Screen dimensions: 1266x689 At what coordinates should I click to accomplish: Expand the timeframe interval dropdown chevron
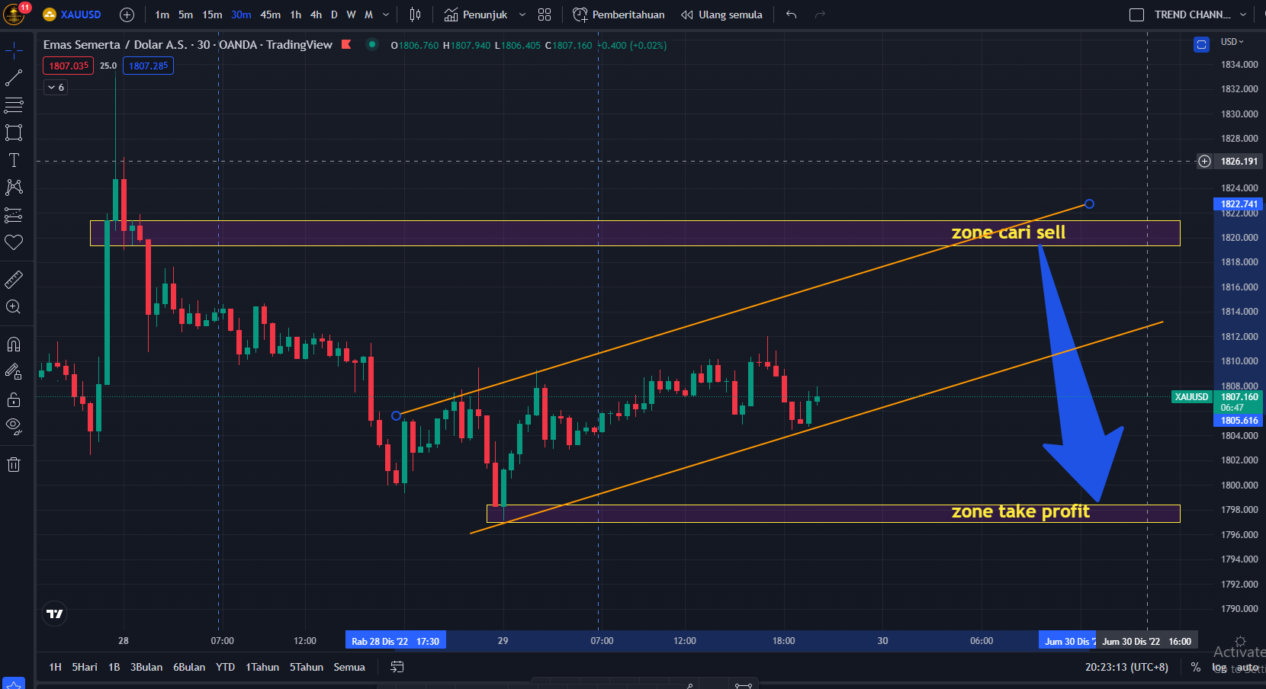coord(386,14)
